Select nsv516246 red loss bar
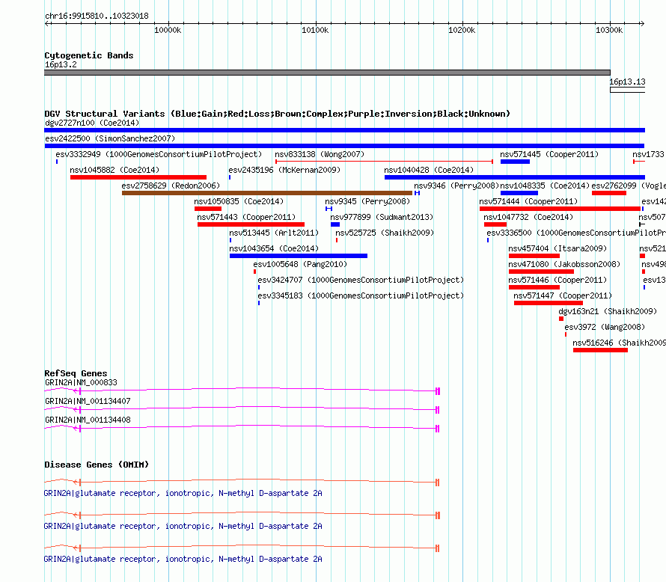 pos(600,350)
